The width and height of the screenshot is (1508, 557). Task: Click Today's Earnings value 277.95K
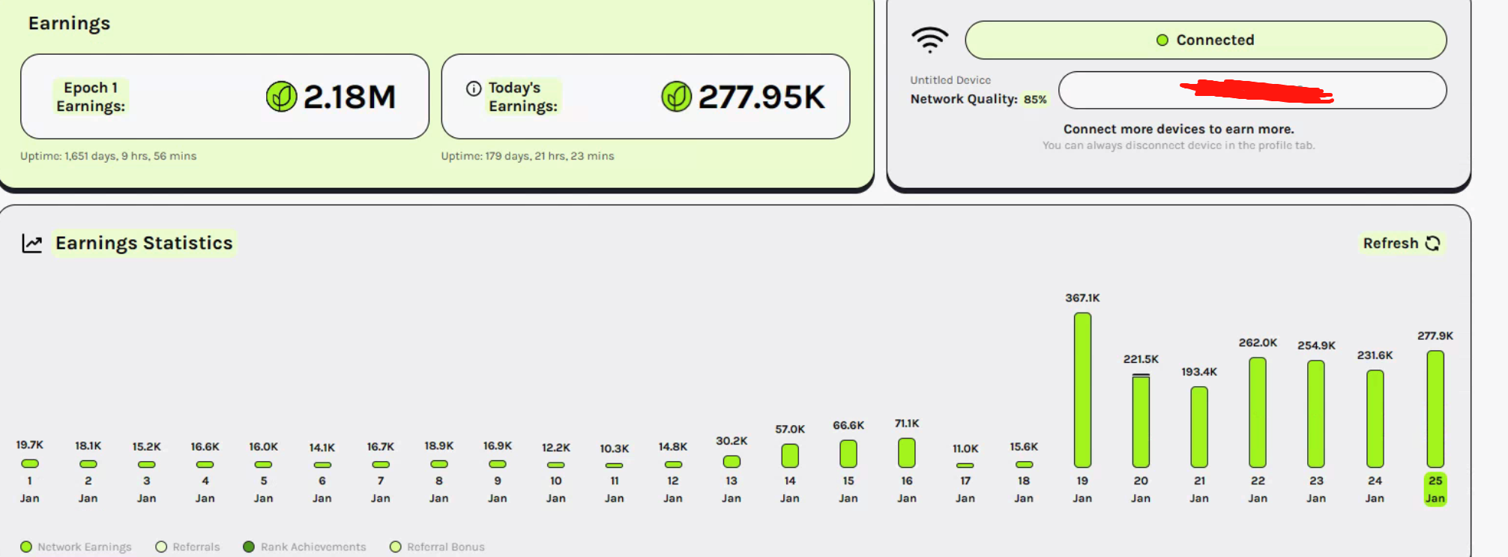pyautogui.click(x=761, y=97)
